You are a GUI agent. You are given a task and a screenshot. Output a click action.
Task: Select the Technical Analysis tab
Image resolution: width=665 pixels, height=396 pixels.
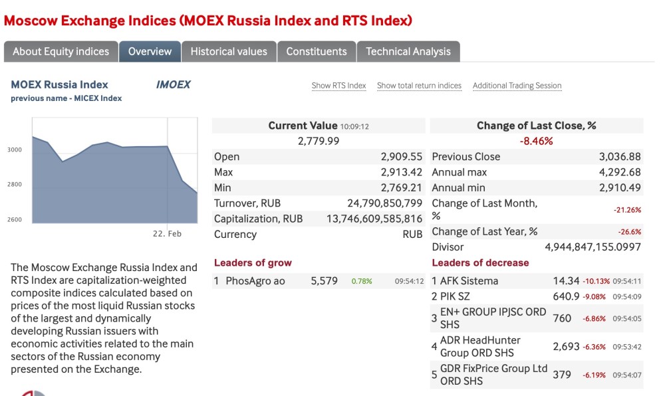tap(408, 51)
